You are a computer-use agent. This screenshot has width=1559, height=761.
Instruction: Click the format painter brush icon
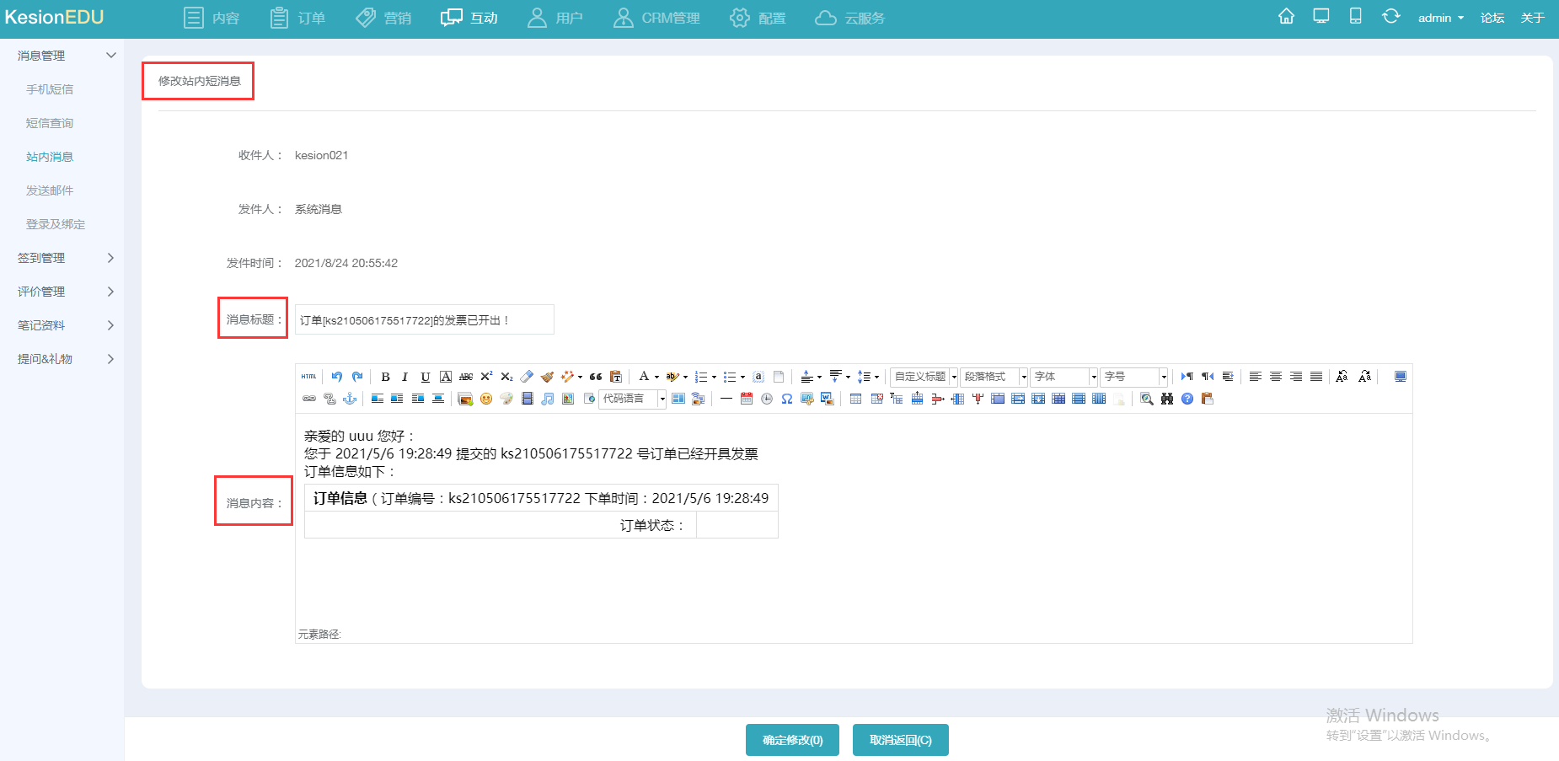pyautogui.click(x=547, y=377)
